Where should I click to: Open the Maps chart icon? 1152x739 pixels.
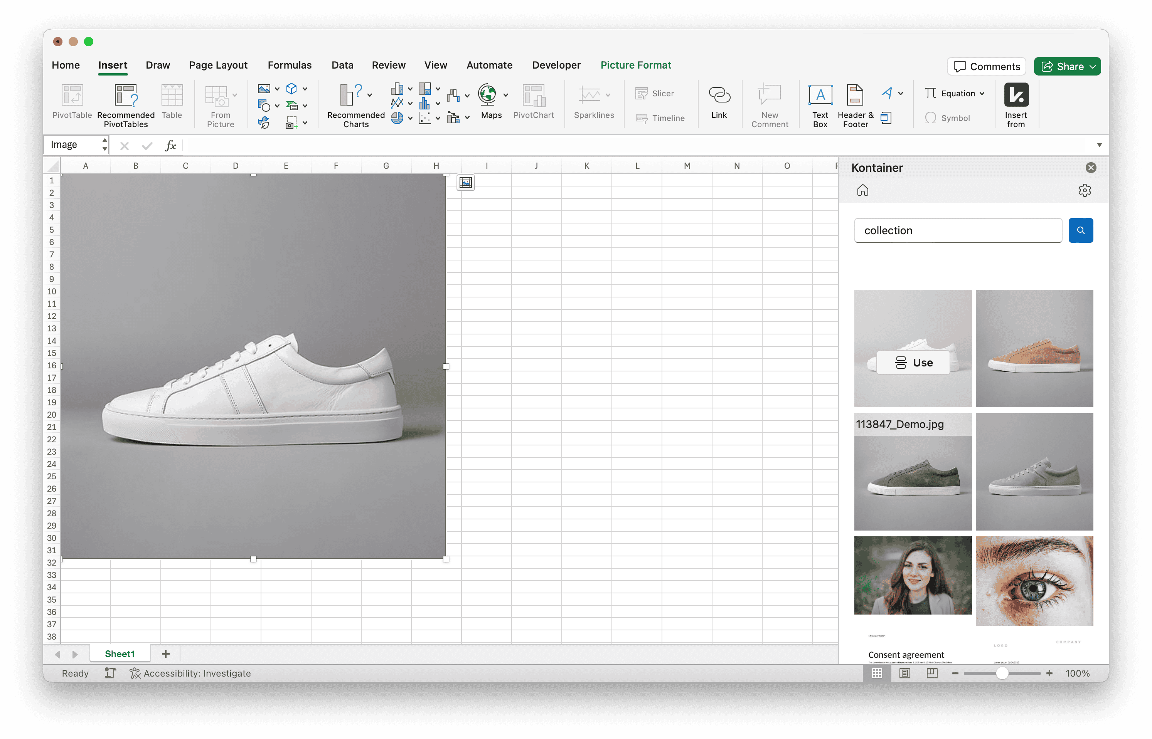[x=487, y=94]
